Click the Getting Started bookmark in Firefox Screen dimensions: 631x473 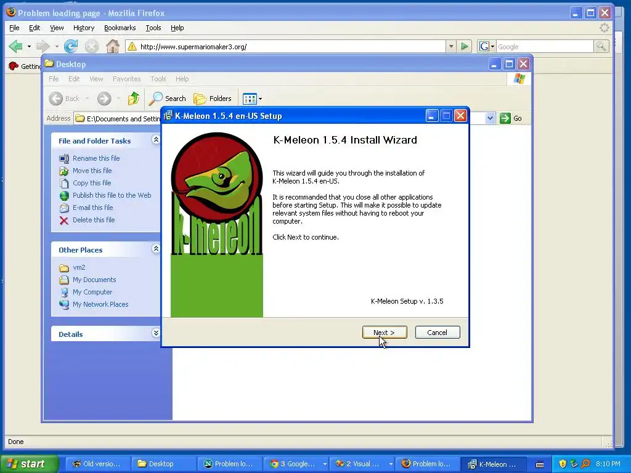pyautogui.click(x=25, y=66)
